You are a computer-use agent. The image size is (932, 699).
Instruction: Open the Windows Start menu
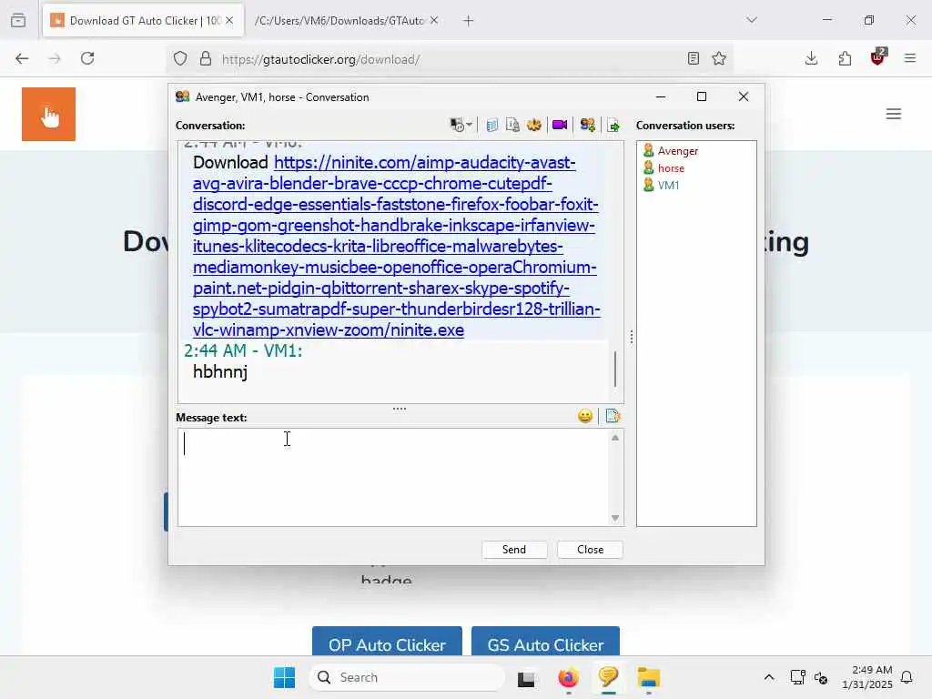pyautogui.click(x=284, y=677)
